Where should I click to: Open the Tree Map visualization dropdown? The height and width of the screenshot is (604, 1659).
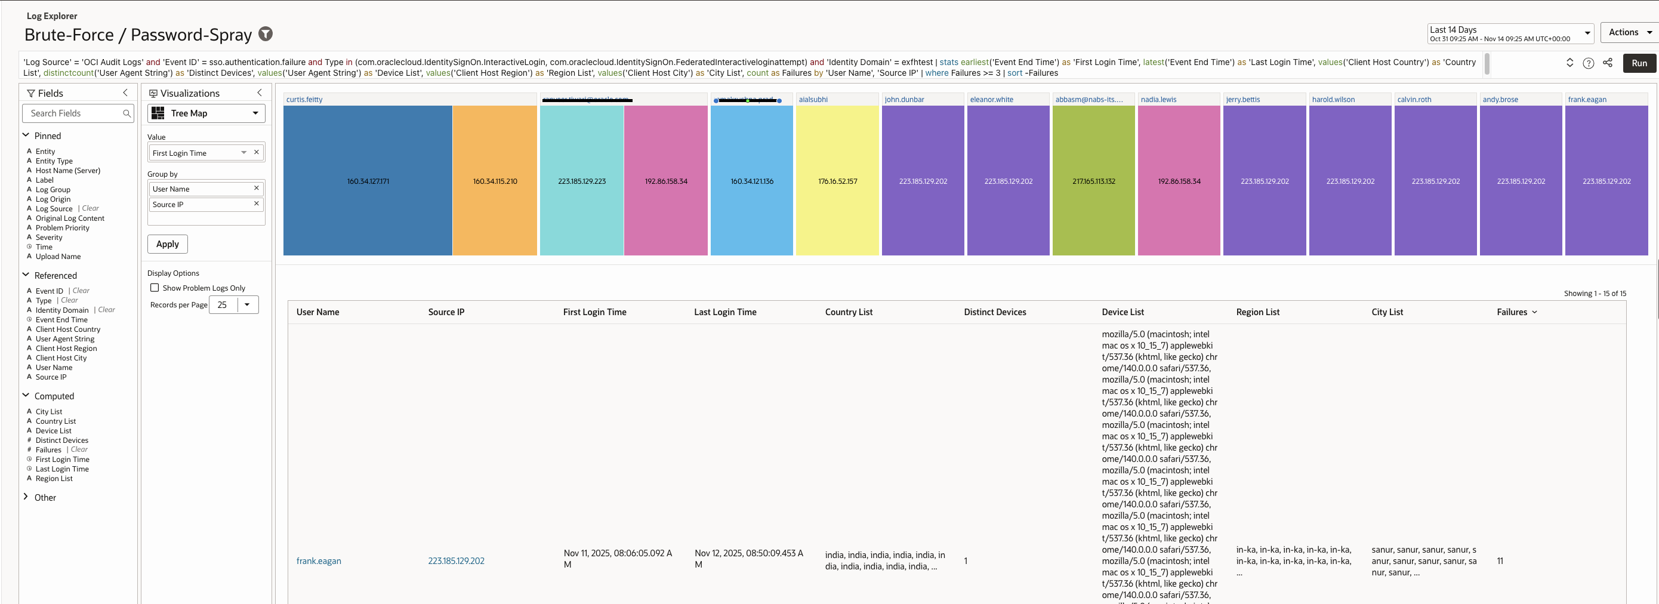206,113
